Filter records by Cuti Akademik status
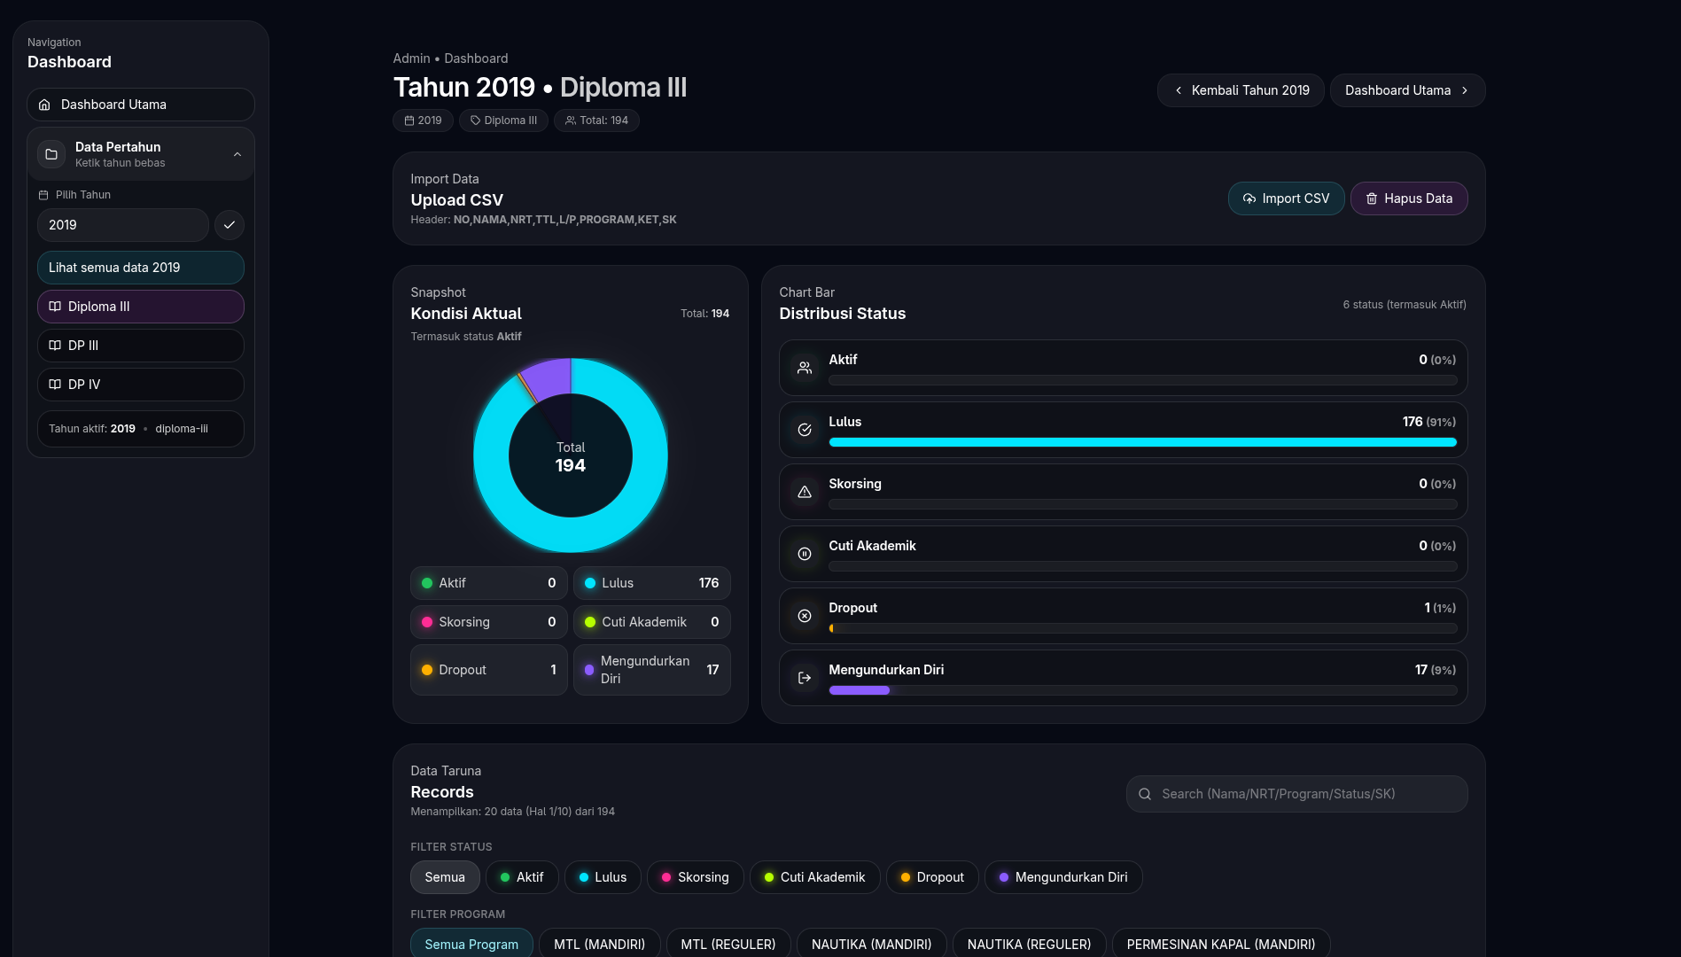1681x957 pixels. click(815, 877)
